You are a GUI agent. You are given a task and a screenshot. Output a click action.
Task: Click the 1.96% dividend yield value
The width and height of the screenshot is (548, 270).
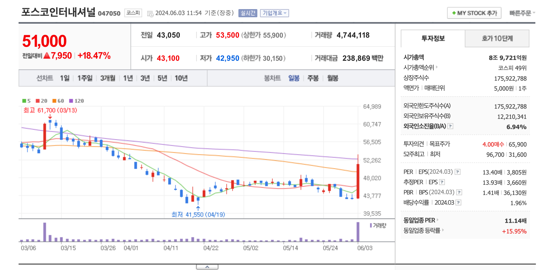click(x=518, y=203)
